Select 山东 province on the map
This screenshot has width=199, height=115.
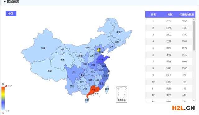click(x=101, y=59)
